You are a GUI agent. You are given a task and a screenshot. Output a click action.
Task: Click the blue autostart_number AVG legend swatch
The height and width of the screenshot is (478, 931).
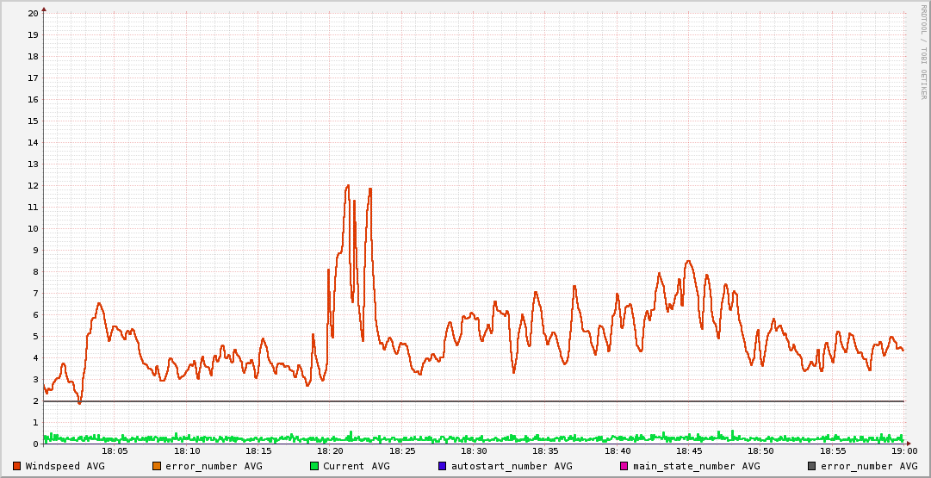pos(443,466)
